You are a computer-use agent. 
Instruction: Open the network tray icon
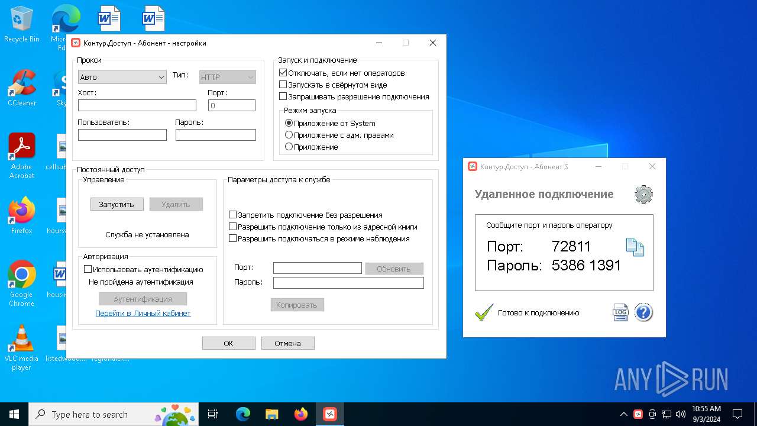tap(667, 414)
